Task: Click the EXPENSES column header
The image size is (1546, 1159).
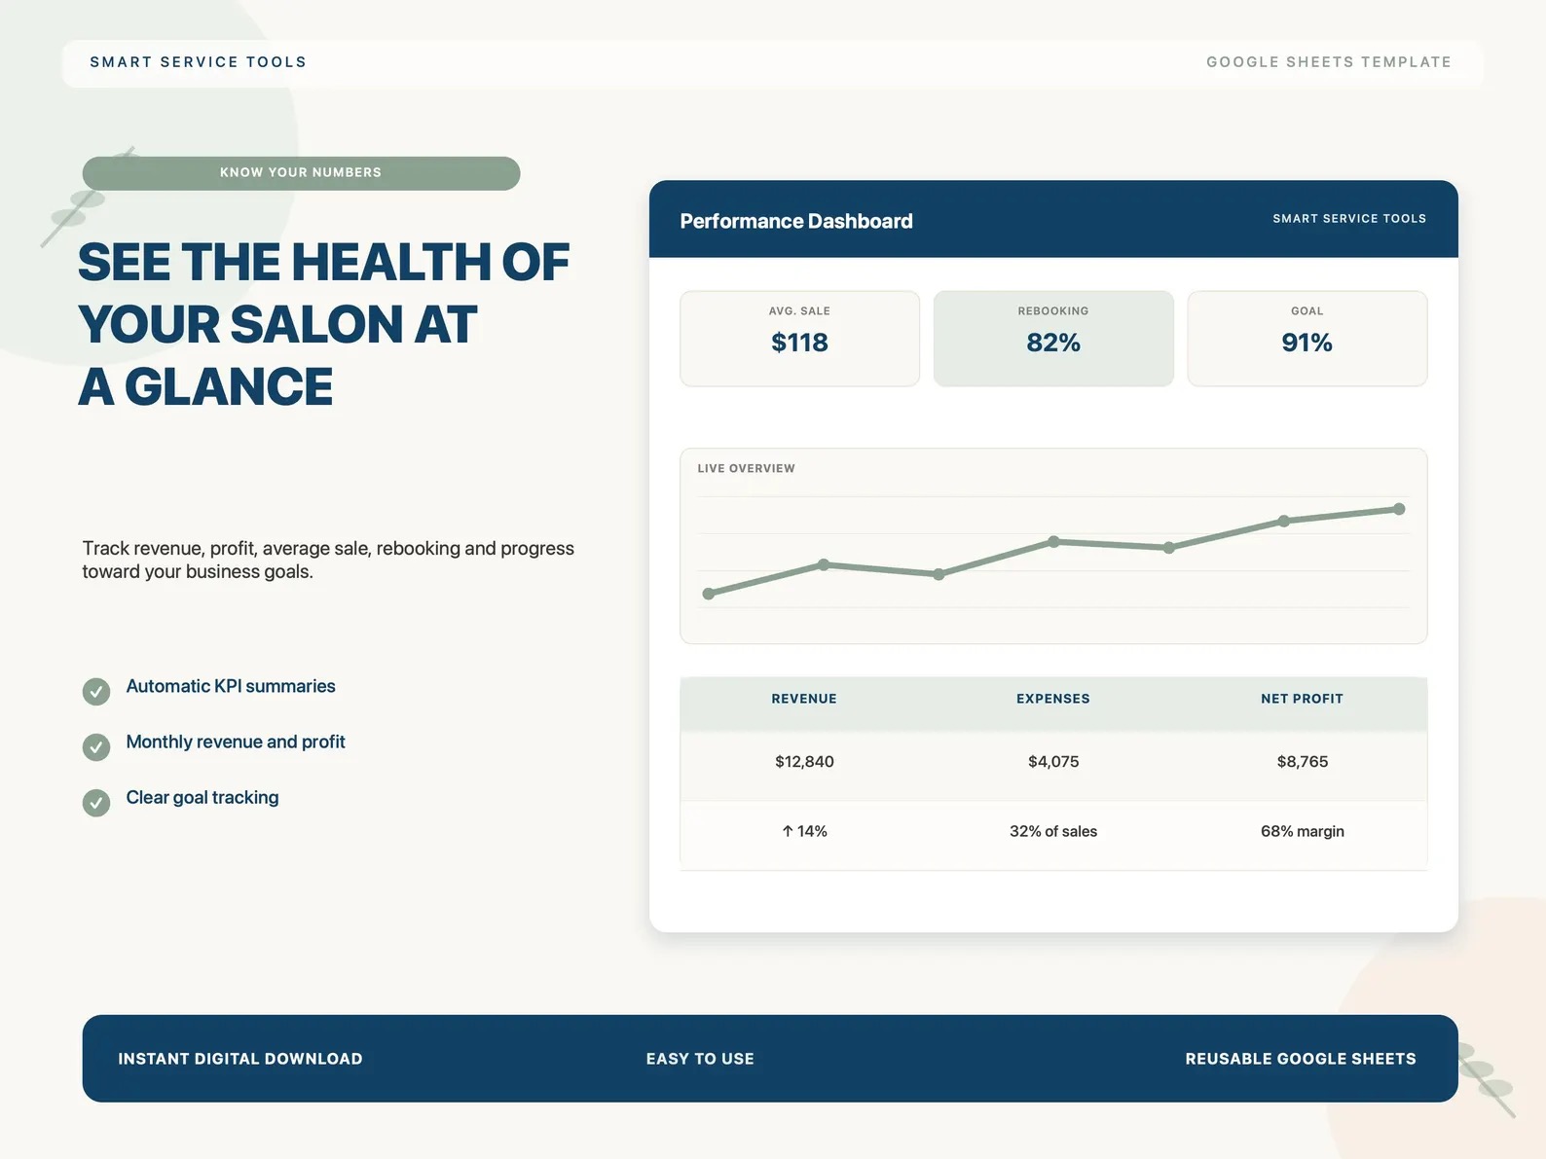Action: pos(1053,699)
